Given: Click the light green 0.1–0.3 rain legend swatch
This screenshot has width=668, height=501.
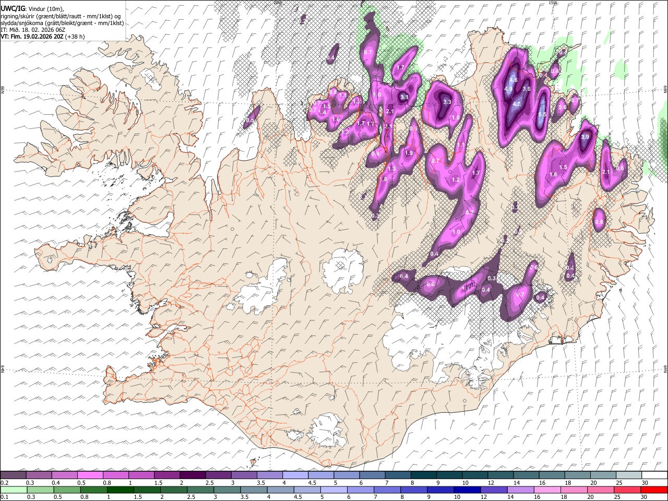Looking at the screenshot, I should pyautogui.click(x=13, y=490).
